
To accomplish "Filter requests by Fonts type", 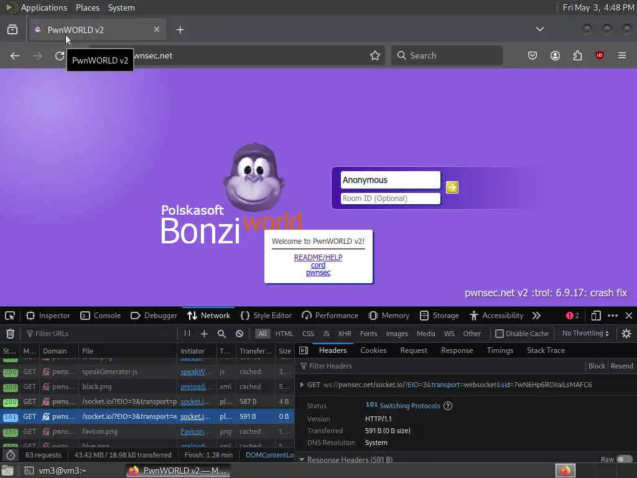I will coord(368,334).
